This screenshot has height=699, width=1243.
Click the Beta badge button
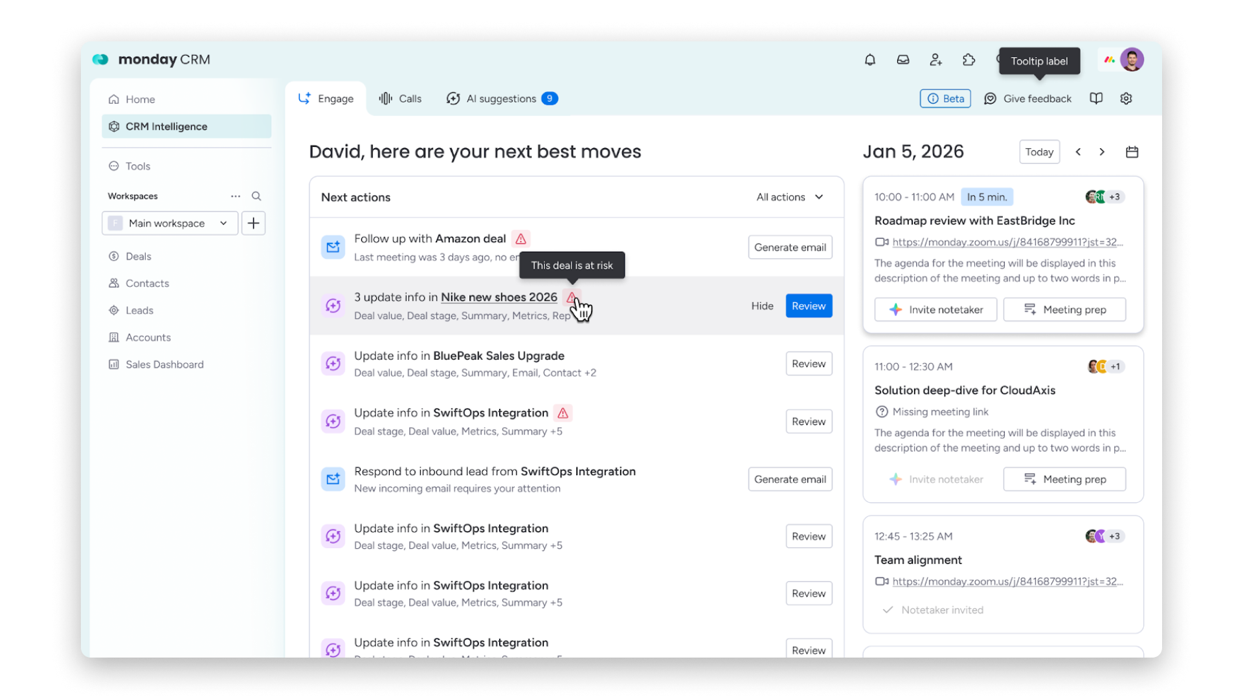[945, 98]
